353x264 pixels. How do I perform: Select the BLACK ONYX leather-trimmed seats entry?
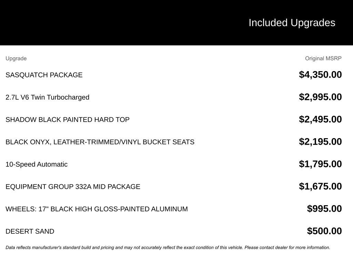point(100,142)
